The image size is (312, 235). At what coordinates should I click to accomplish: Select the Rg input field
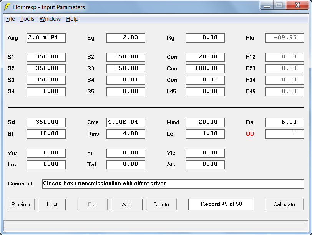tap(205, 38)
